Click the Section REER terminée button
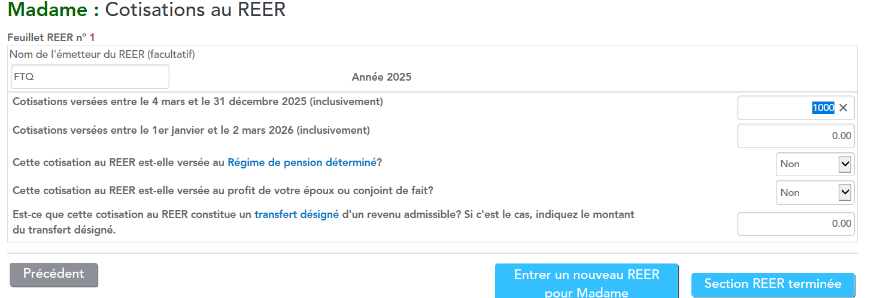 click(x=773, y=284)
